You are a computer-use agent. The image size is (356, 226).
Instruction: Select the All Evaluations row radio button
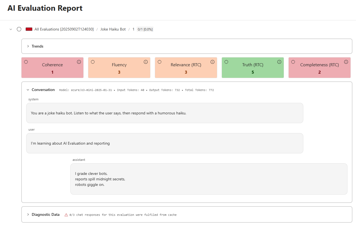pos(19,29)
